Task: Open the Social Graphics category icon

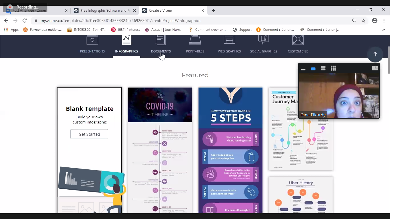Action: [x=264, y=40]
